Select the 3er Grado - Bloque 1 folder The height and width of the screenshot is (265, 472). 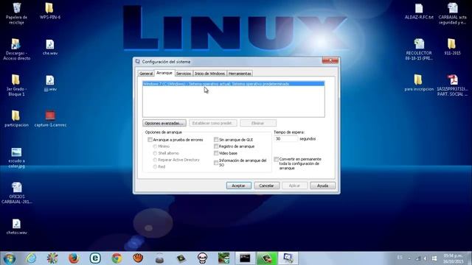click(x=16, y=85)
